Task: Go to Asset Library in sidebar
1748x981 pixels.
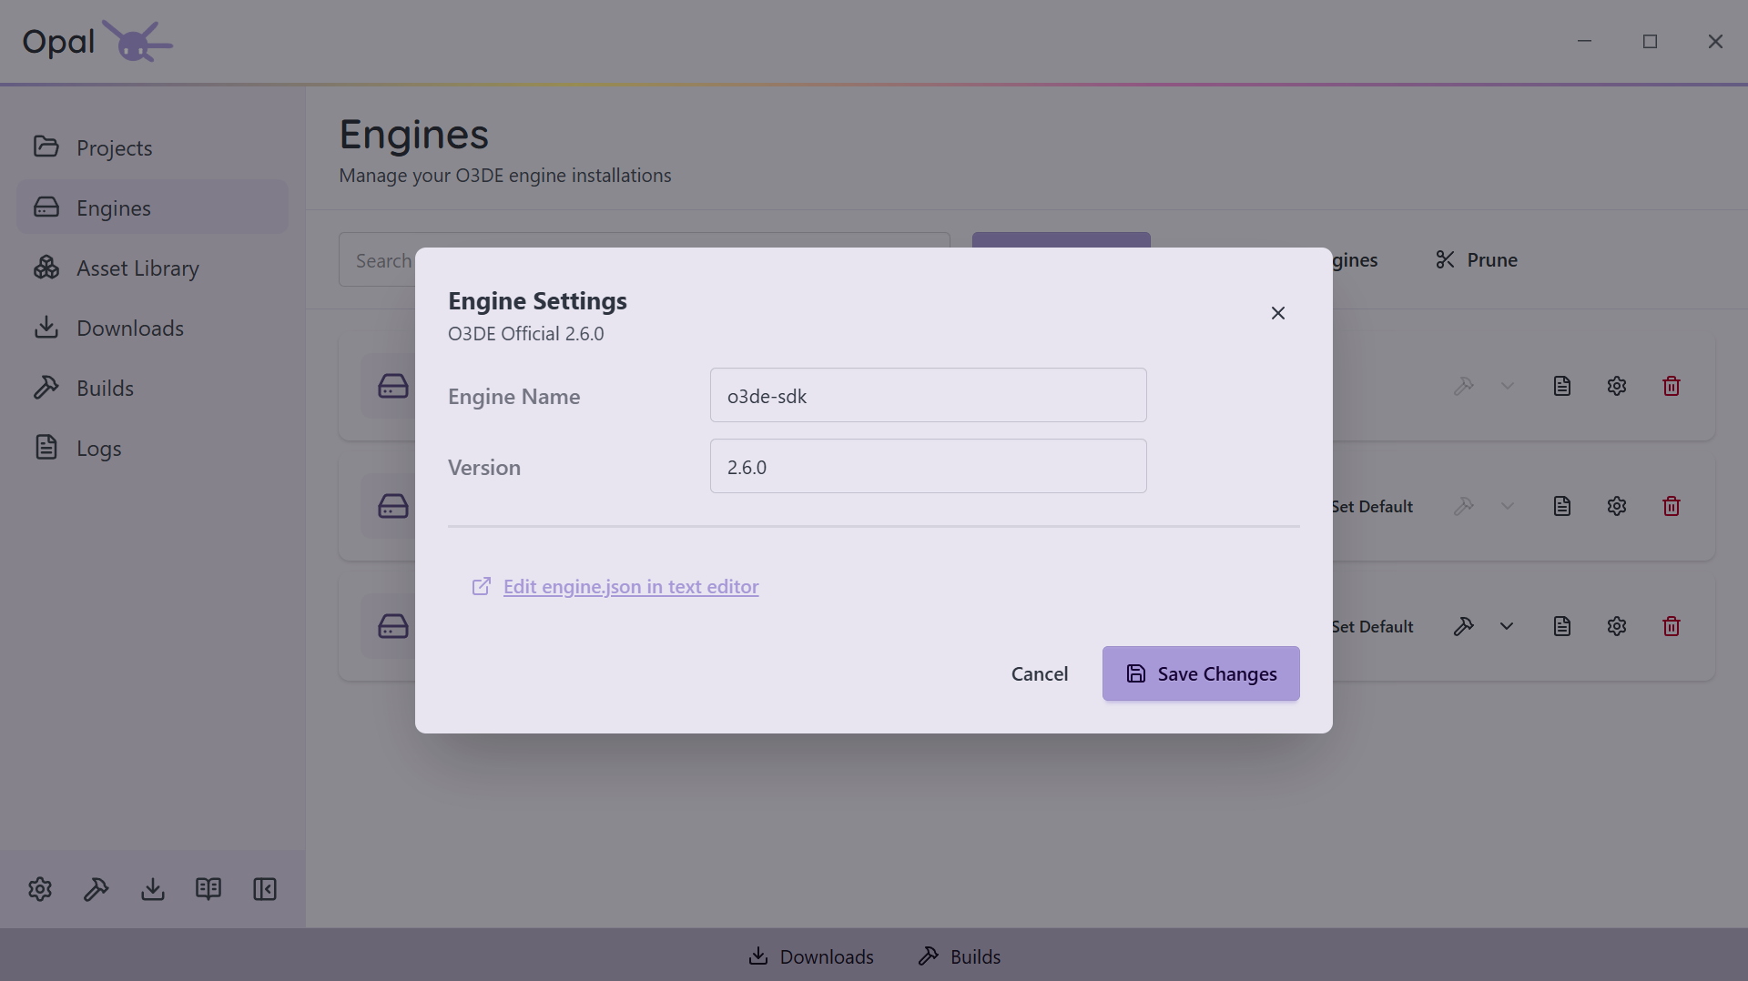Action: [152, 268]
